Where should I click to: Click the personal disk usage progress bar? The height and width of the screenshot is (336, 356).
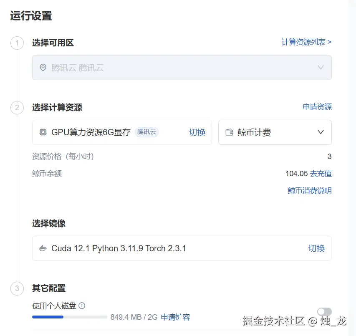69,317
